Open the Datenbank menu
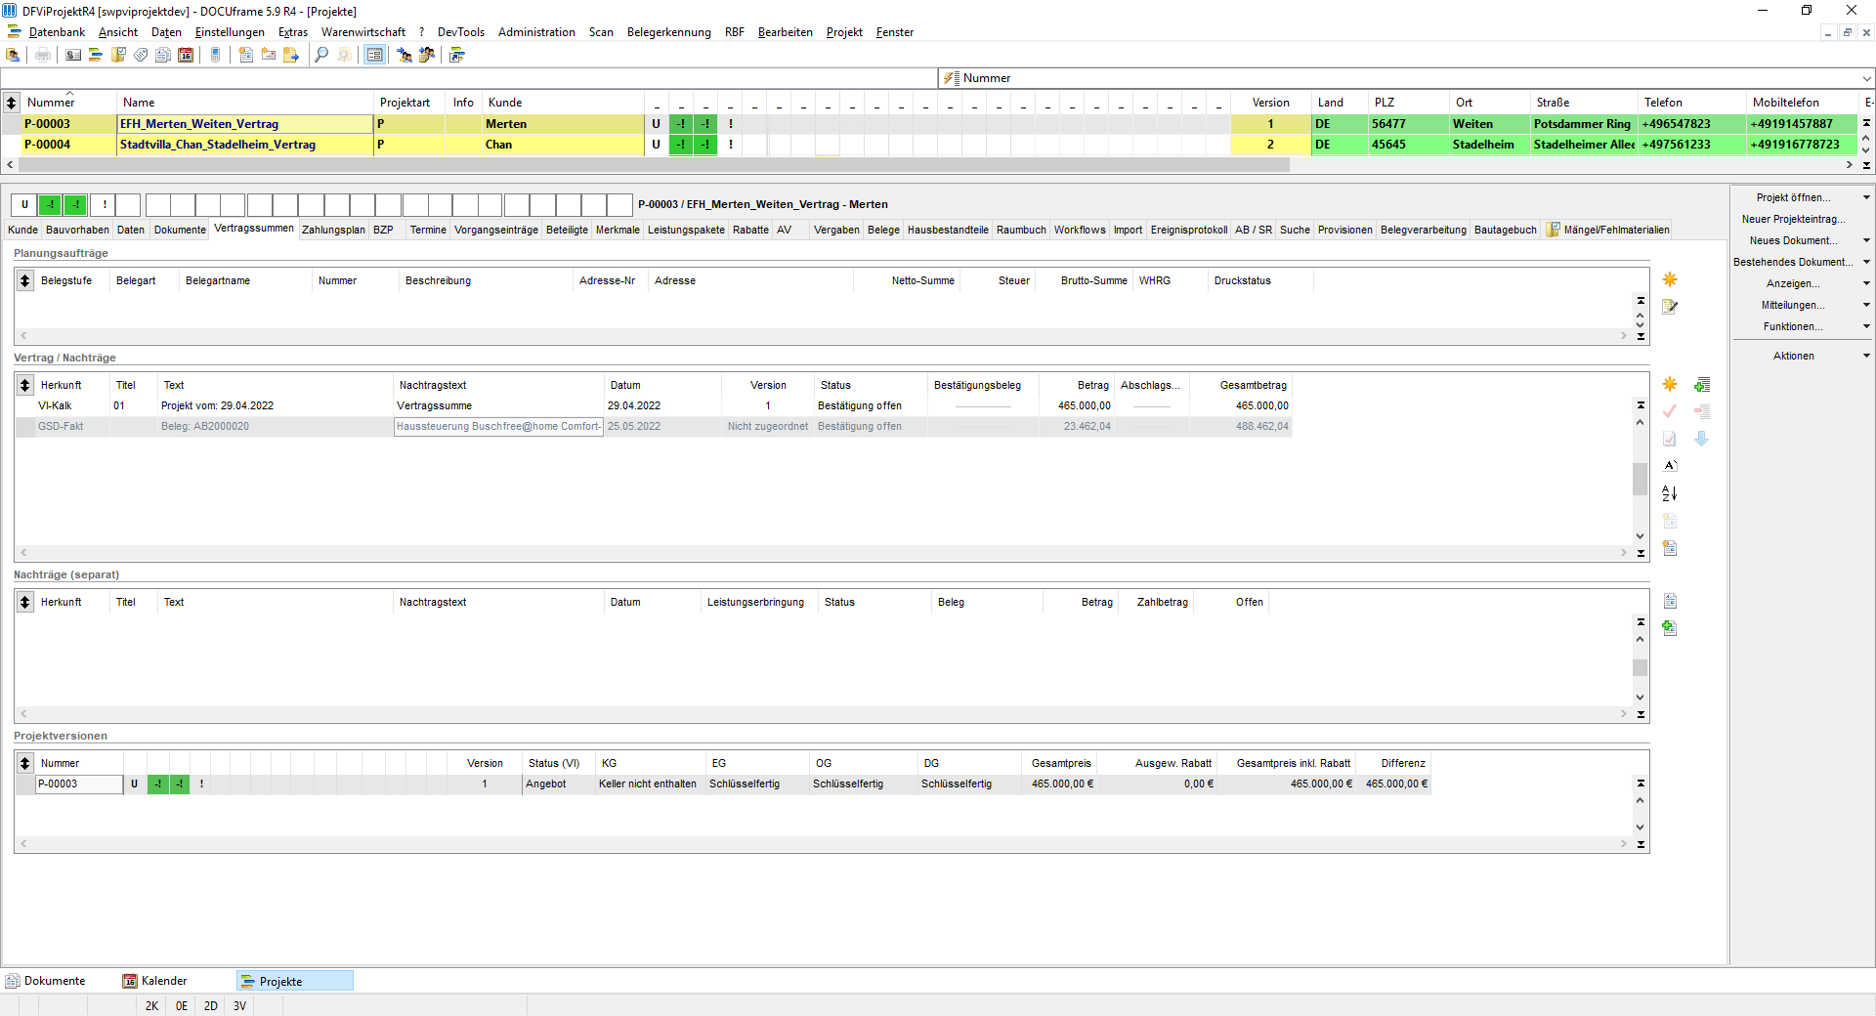Screen dimensions: 1876x1016 point(57,32)
